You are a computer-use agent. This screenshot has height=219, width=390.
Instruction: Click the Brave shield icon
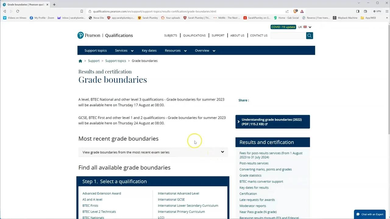[295, 11]
